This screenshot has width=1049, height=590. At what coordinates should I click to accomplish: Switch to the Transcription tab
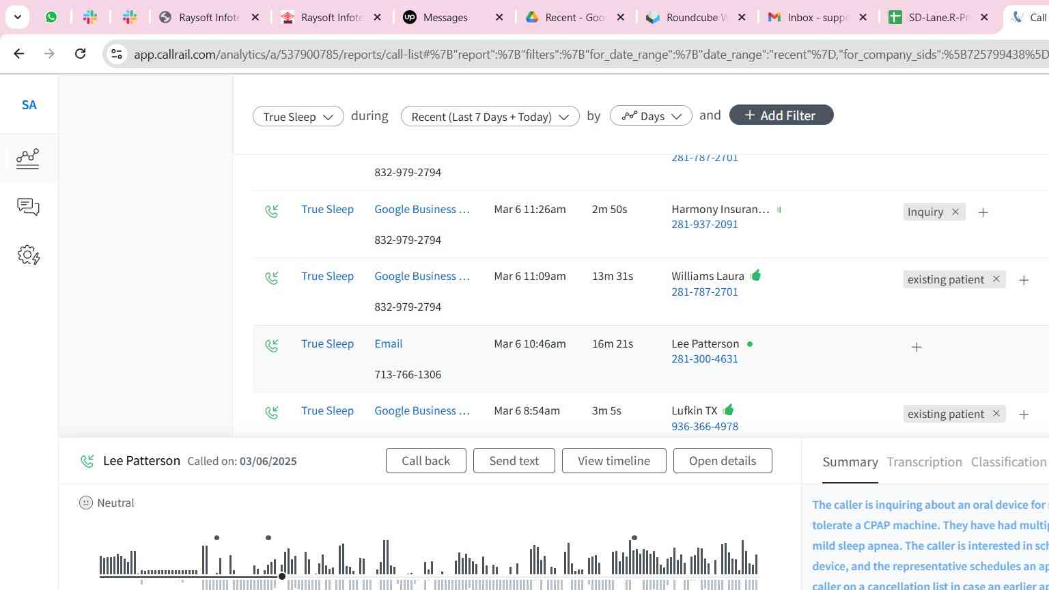[924, 462]
